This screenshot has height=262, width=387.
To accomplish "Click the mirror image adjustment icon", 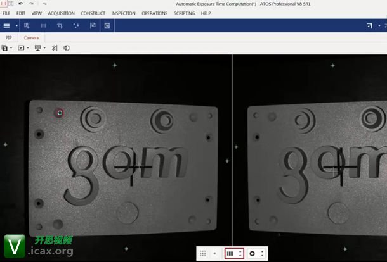I will [x=55, y=48].
